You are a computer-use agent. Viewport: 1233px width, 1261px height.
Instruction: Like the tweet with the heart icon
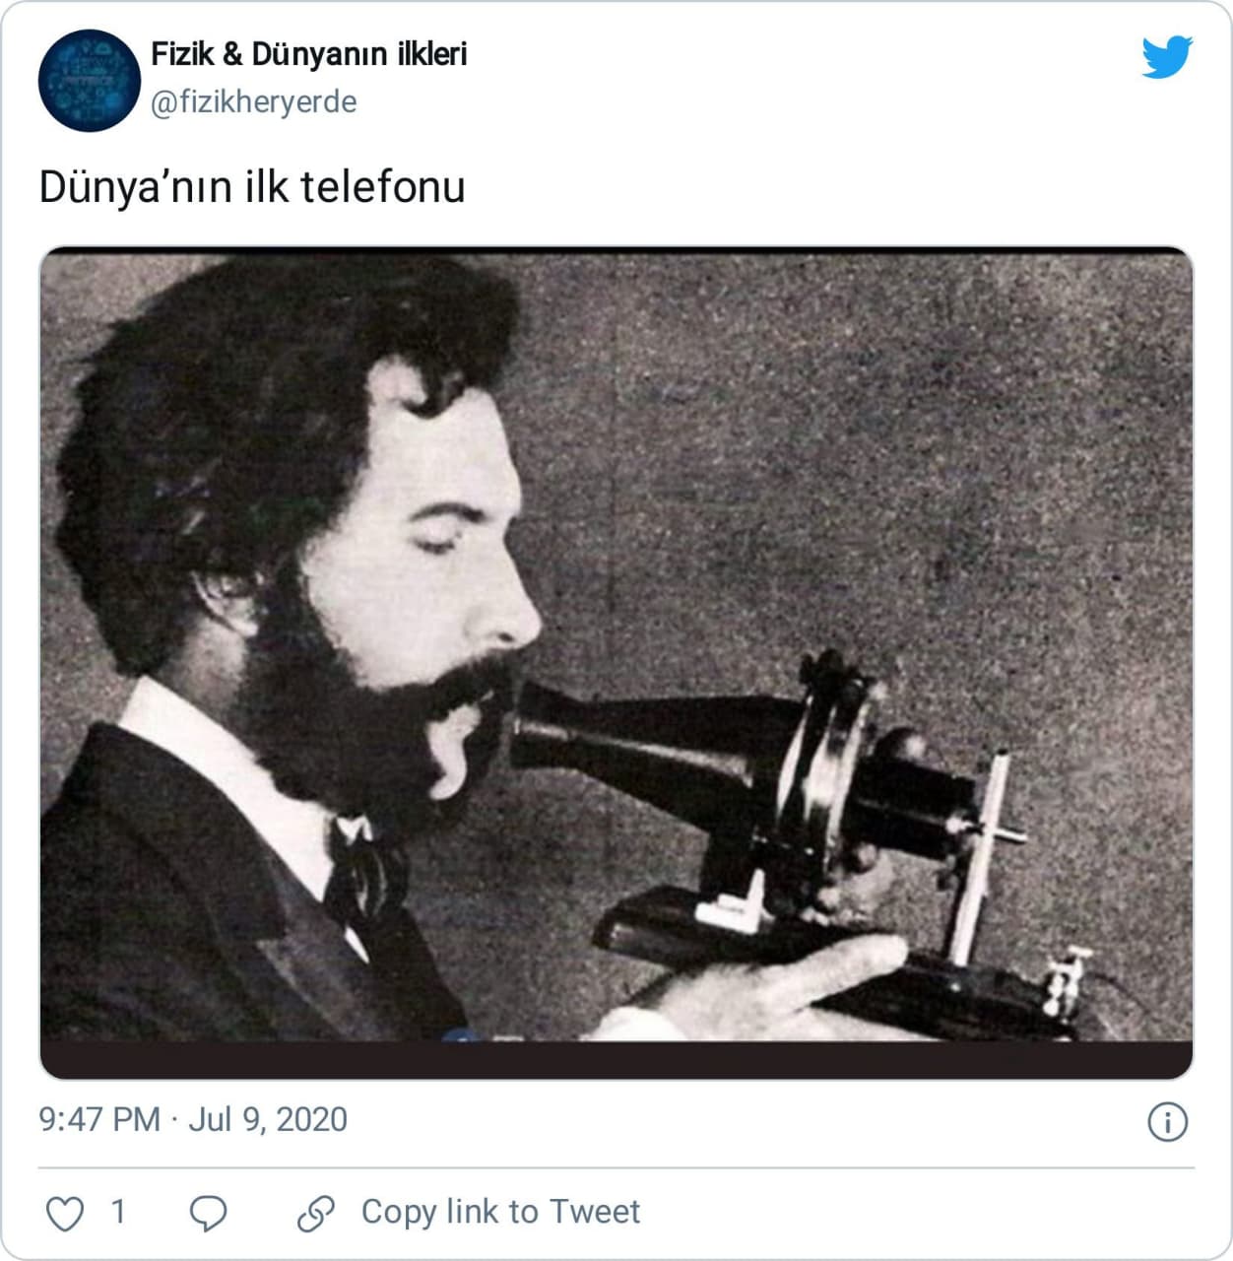pos(65,1213)
